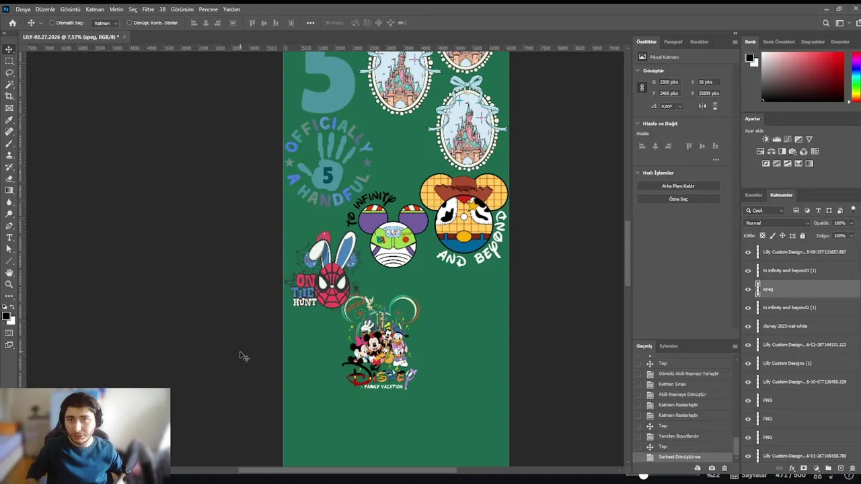The width and height of the screenshot is (861, 484).
Task: Open the Dolgu value dropdown arrow
Action: (851, 236)
